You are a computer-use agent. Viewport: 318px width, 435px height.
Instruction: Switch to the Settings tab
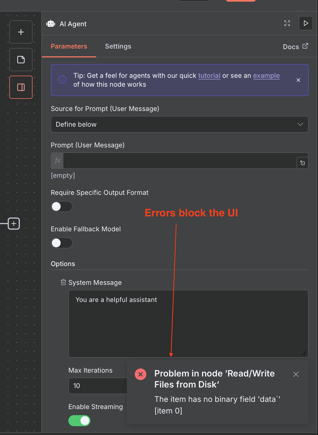coord(118,46)
